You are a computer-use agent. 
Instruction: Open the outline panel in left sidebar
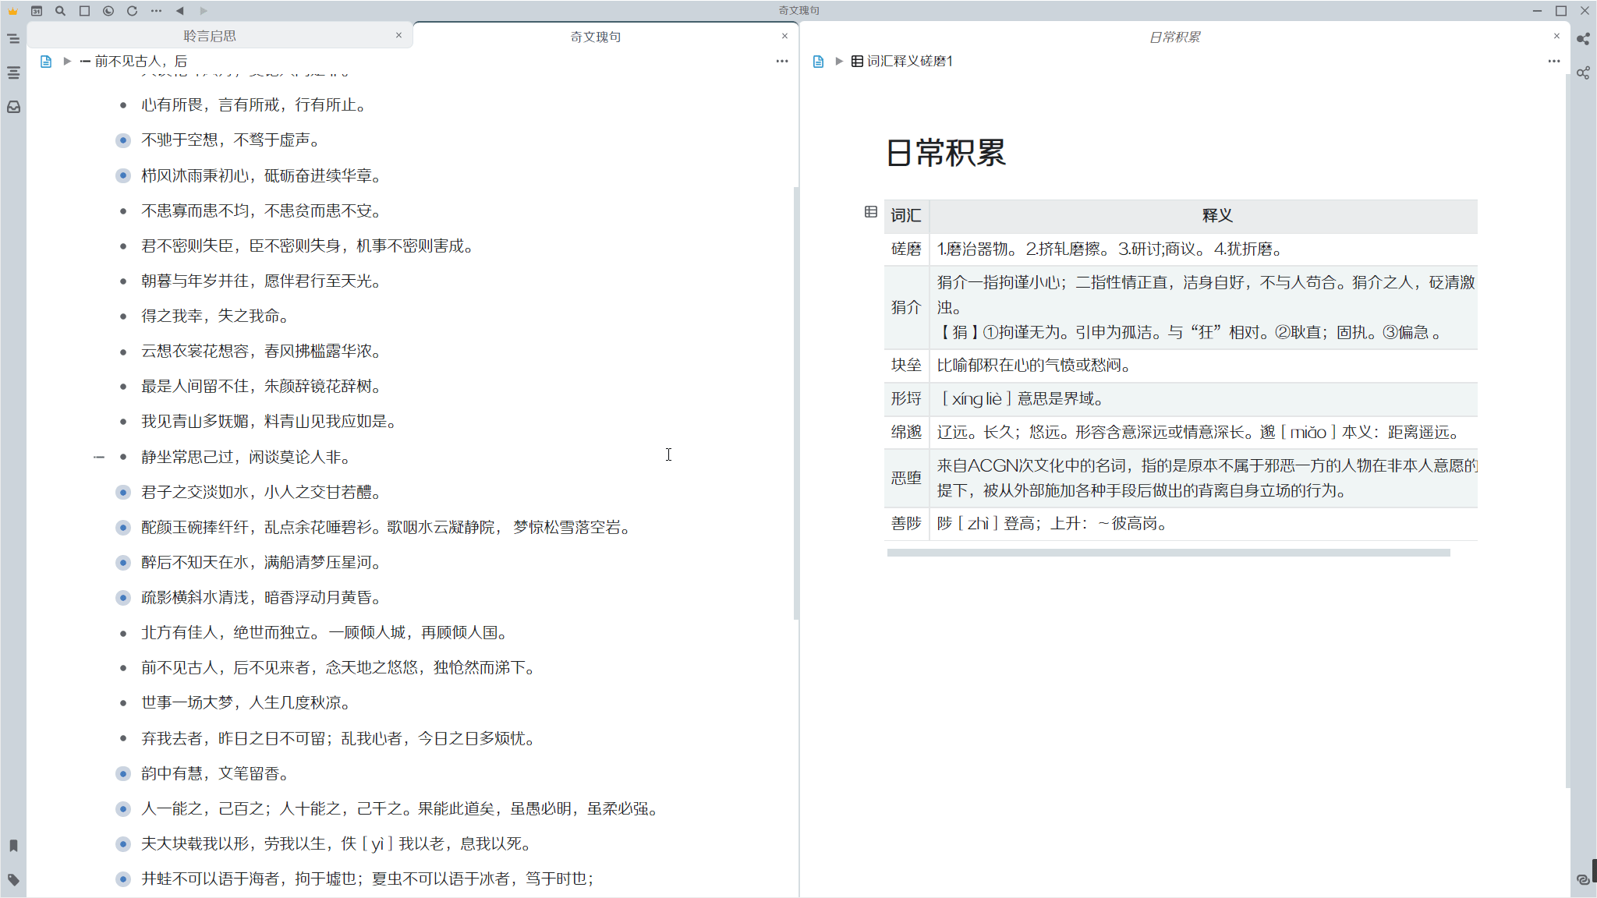click(x=12, y=72)
